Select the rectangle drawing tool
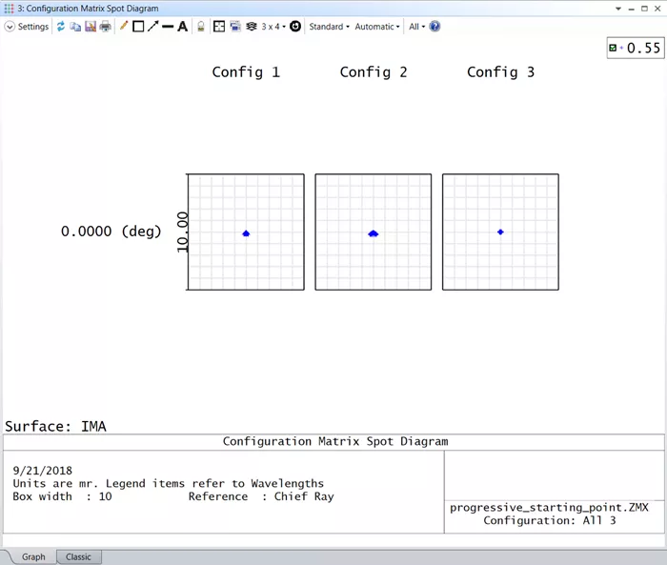This screenshot has width=667, height=565. pyautogui.click(x=138, y=27)
